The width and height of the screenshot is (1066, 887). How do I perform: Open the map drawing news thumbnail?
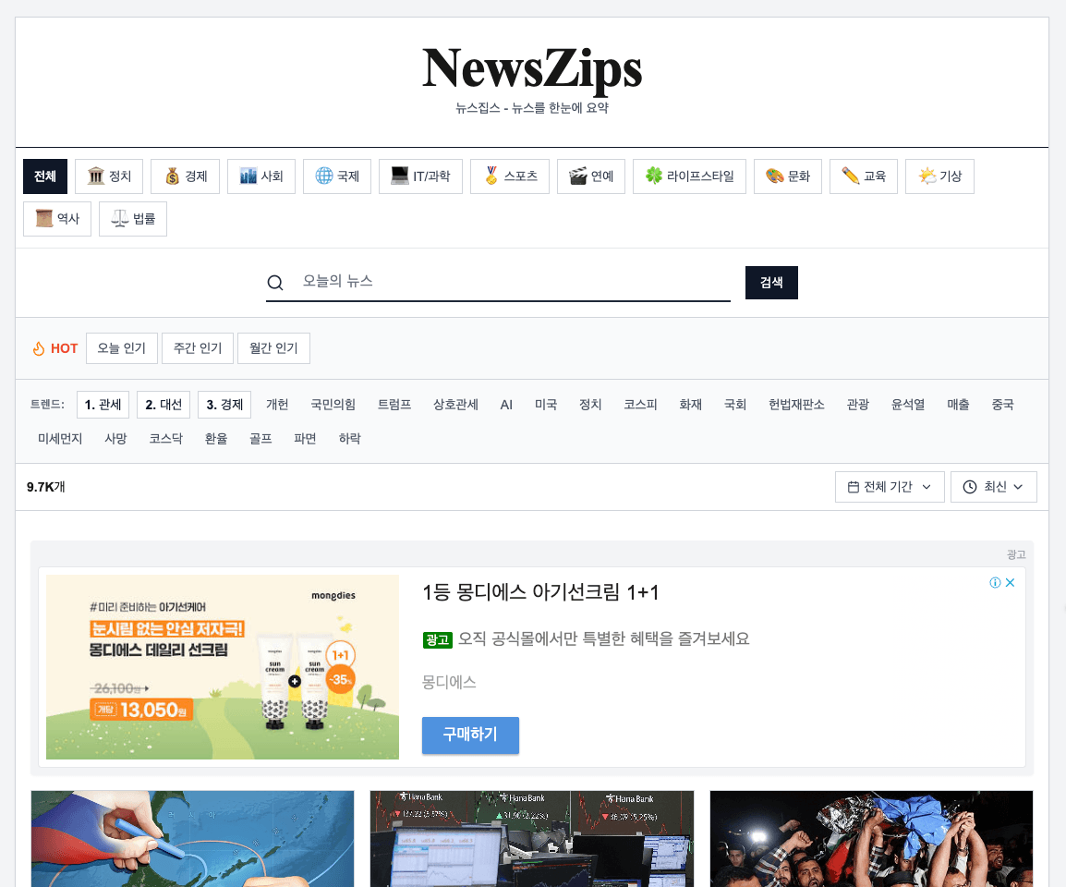(x=192, y=838)
